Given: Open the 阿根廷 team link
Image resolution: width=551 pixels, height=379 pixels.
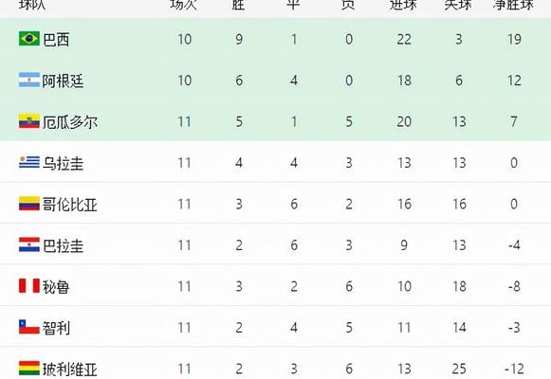Looking at the screenshot, I should click(x=63, y=81).
